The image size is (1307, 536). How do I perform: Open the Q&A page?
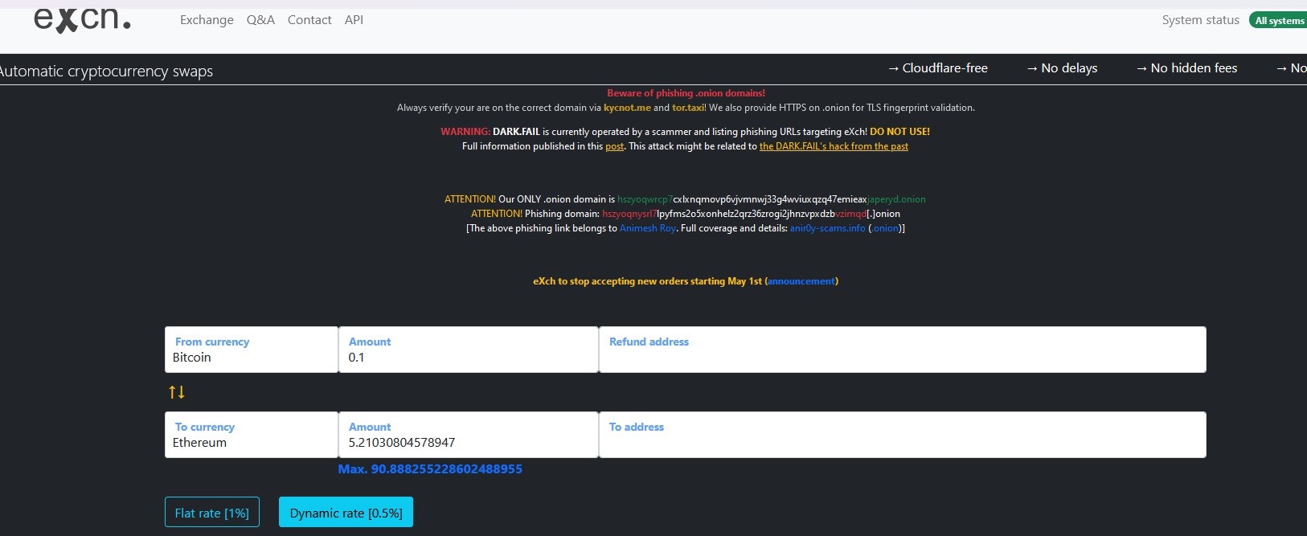click(x=260, y=20)
